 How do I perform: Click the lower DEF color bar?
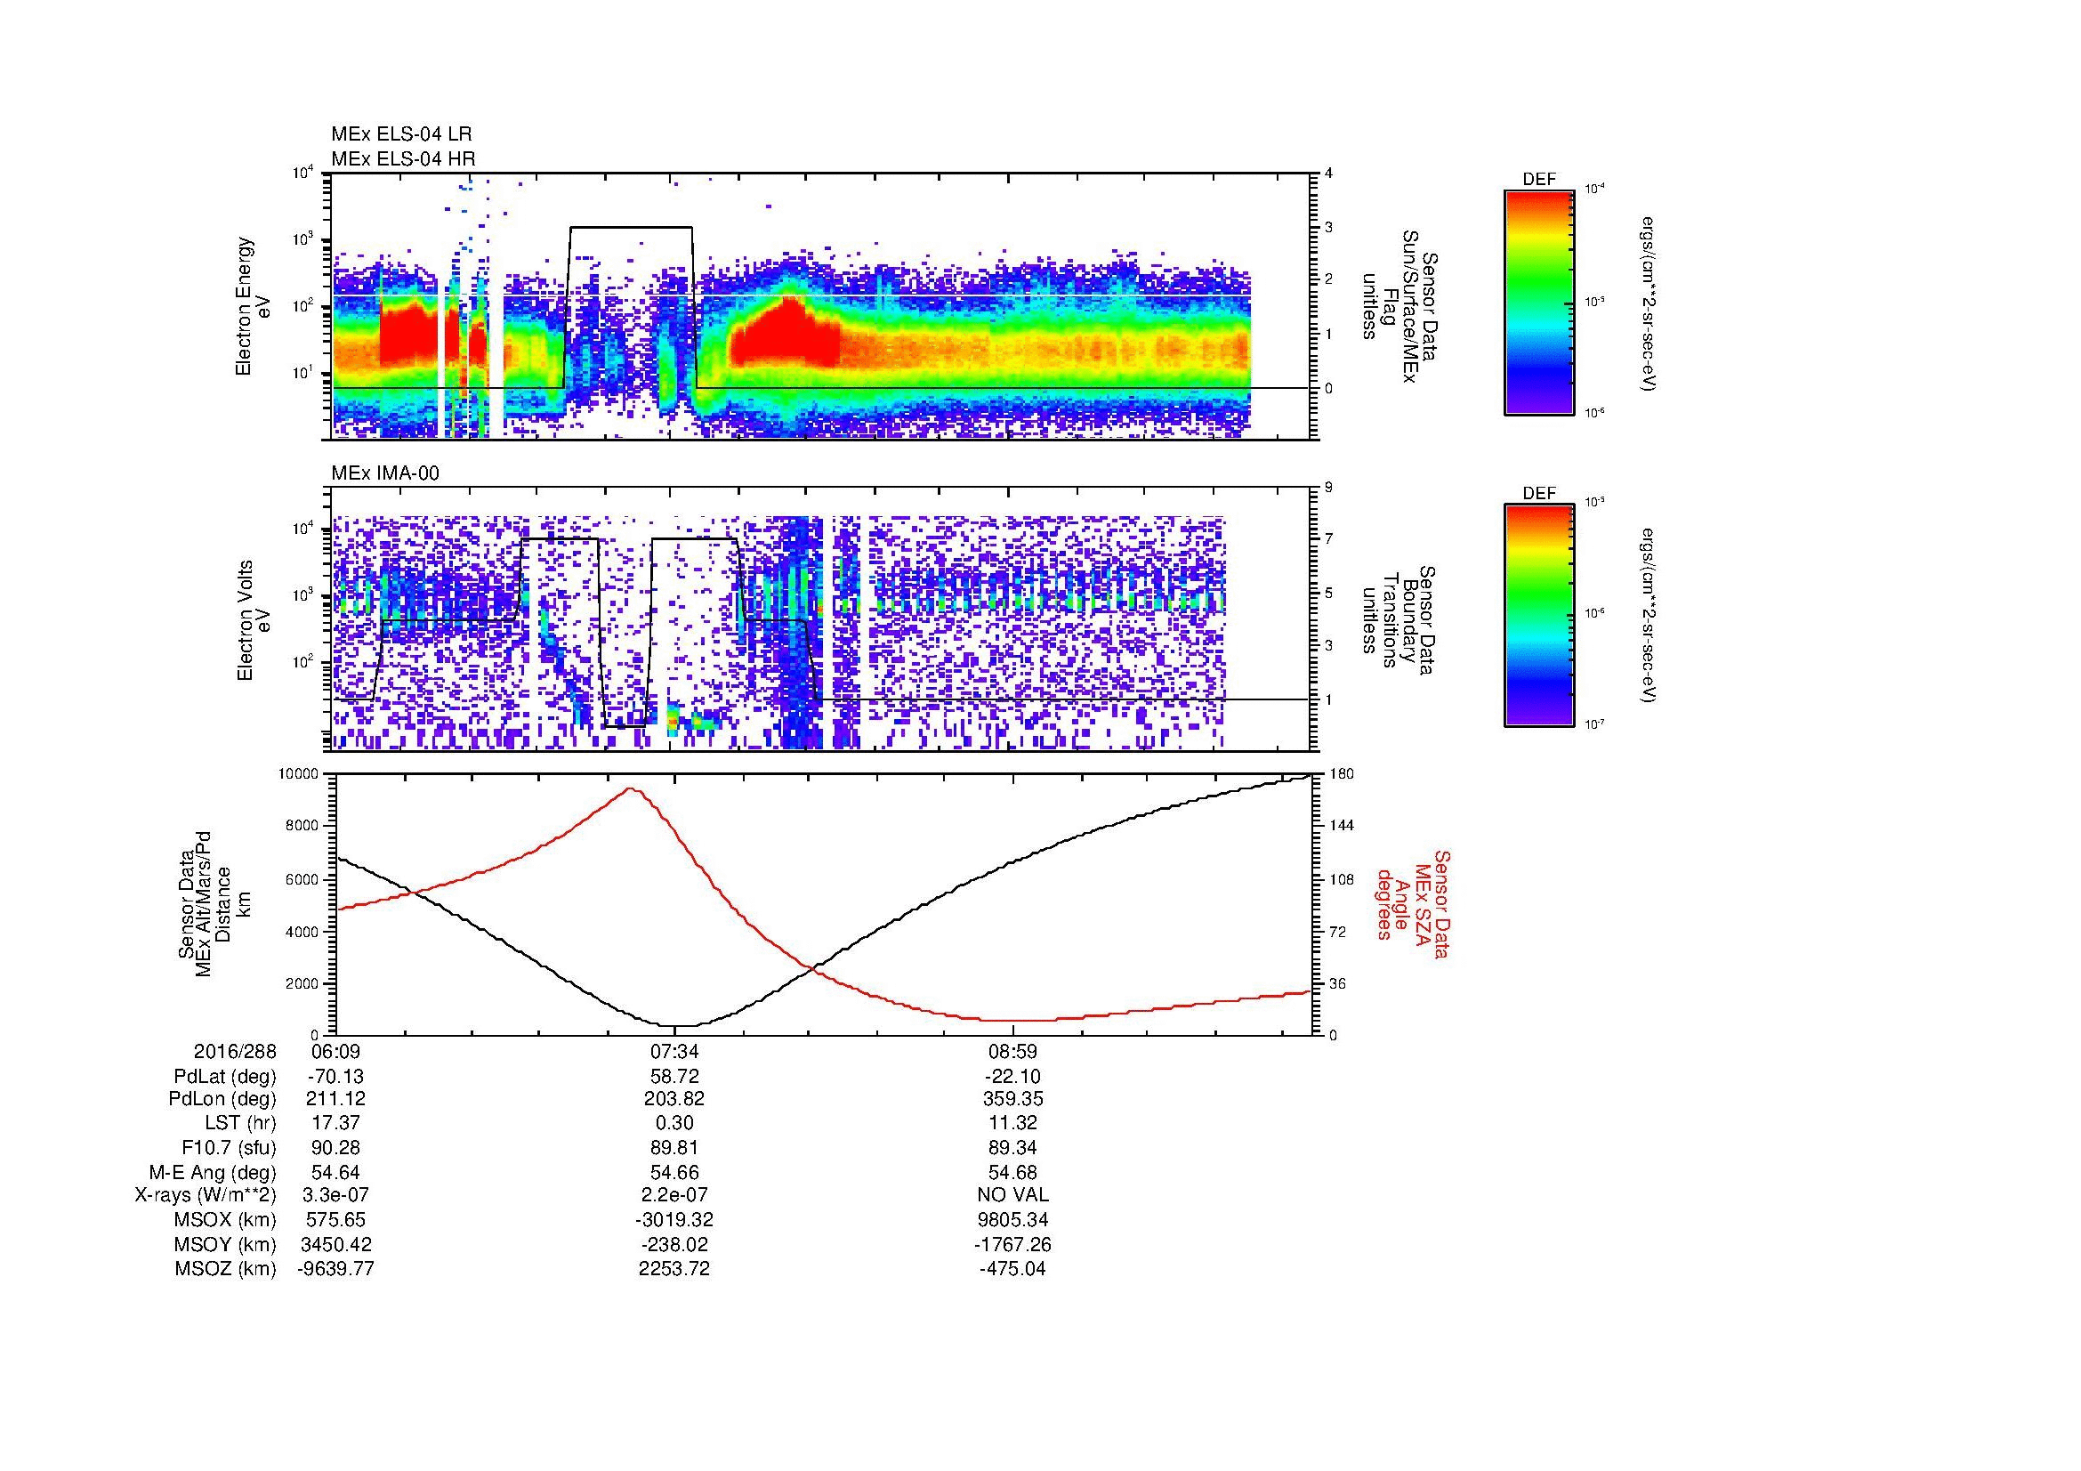pos(1539,617)
